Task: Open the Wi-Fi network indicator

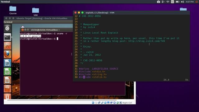Action: 168,2
